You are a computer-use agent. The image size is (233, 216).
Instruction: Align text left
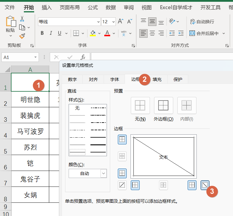point(143,33)
